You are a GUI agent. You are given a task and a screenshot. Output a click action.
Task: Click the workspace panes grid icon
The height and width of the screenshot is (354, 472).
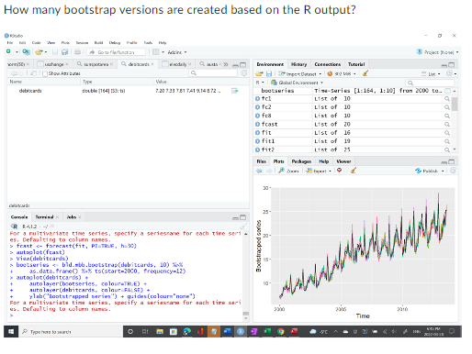click(x=156, y=52)
